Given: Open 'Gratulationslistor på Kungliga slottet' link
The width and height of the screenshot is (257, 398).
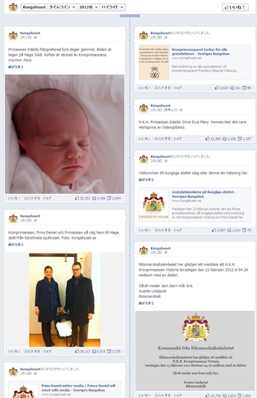Looking at the screenshot, I should (204, 194).
